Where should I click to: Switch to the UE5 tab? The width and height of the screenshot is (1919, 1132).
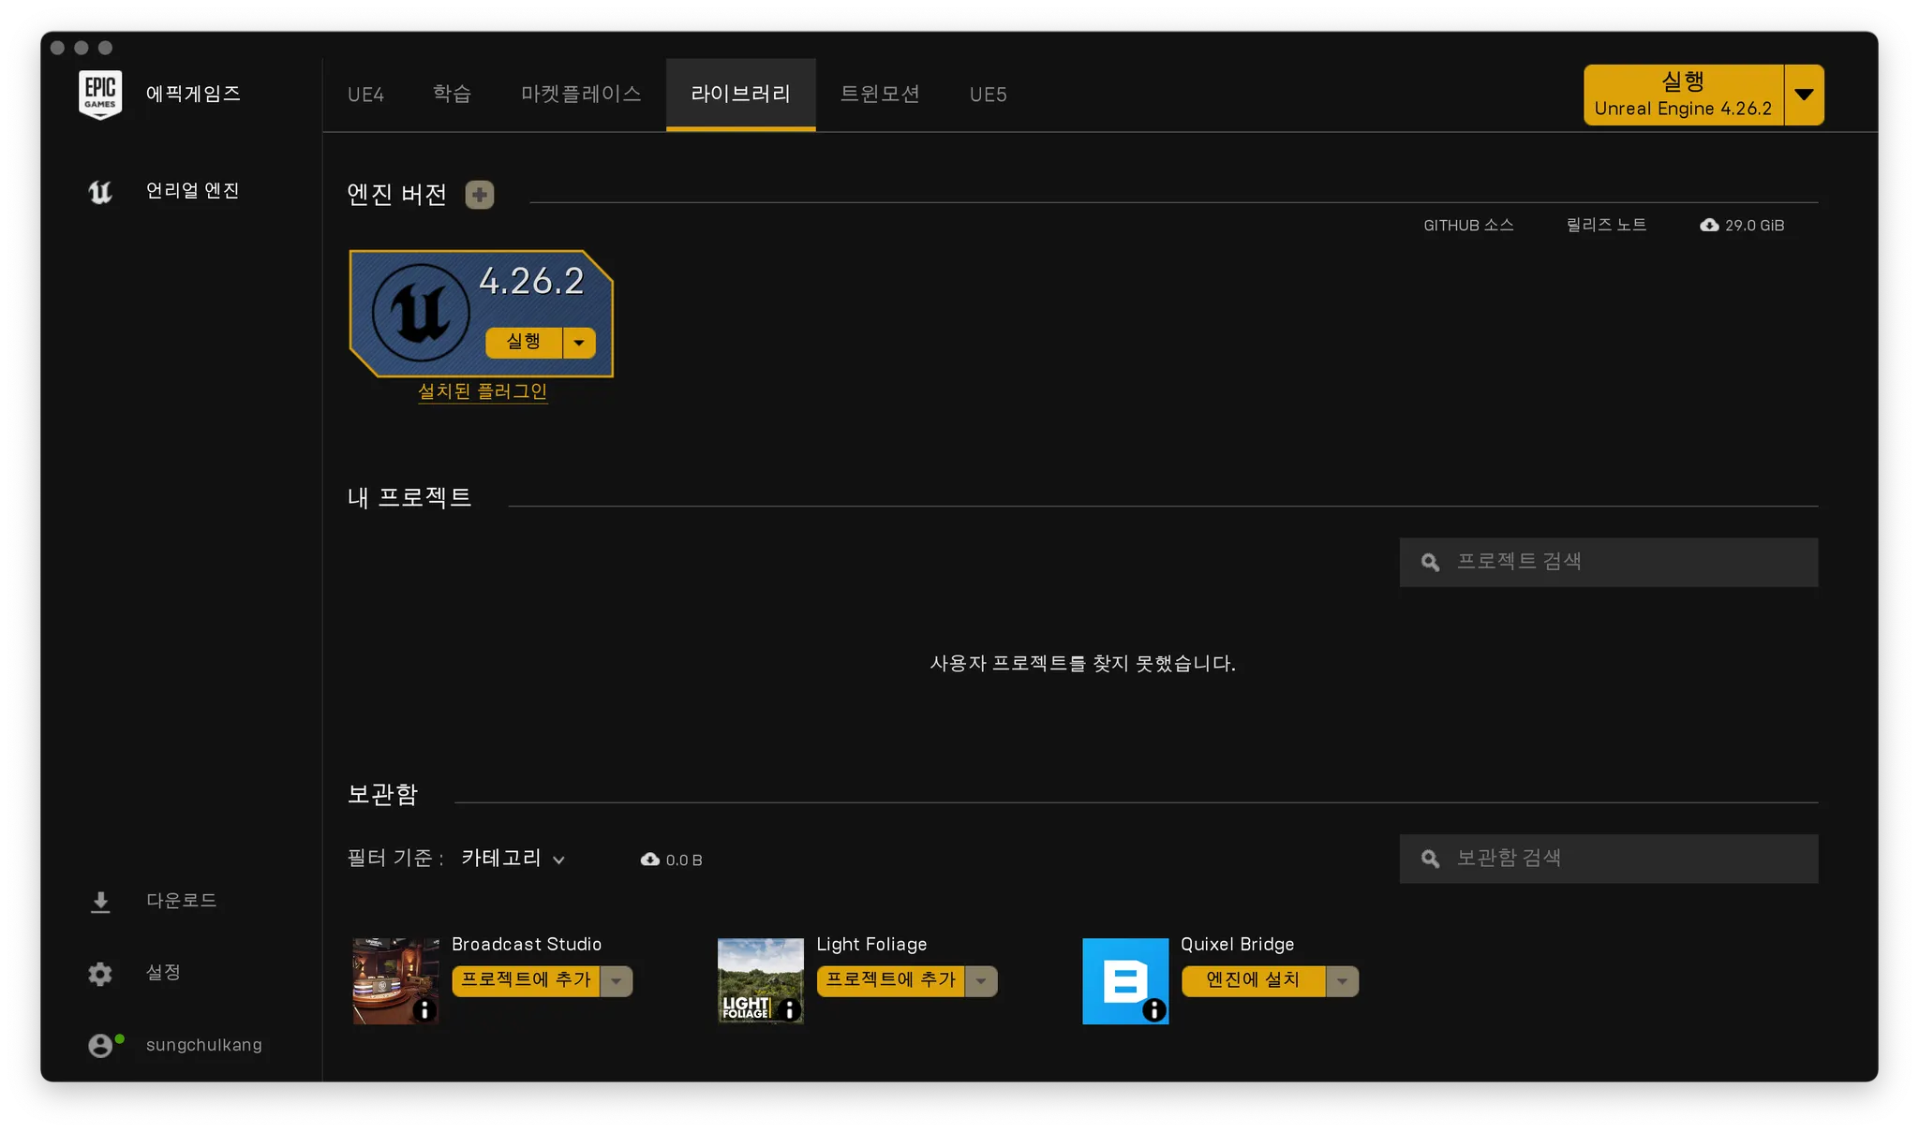click(988, 95)
